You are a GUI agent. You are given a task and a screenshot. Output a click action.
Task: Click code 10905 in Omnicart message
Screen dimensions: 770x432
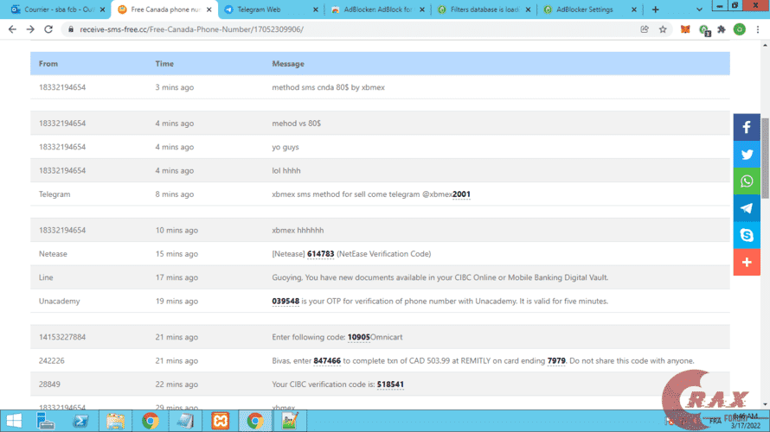point(358,337)
